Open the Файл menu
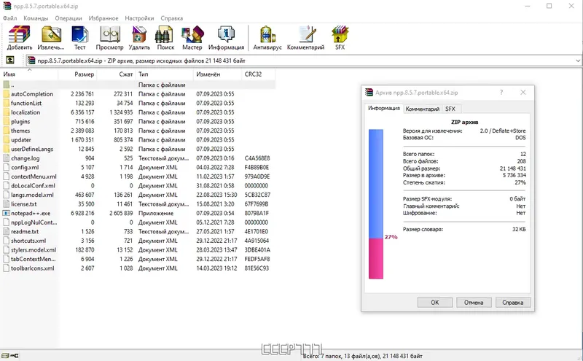 [9, 18]
